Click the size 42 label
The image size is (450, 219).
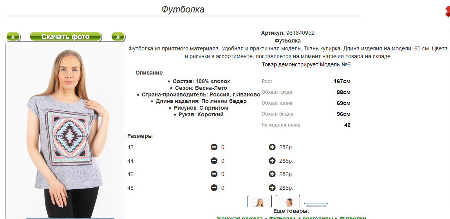coord(130,148)
